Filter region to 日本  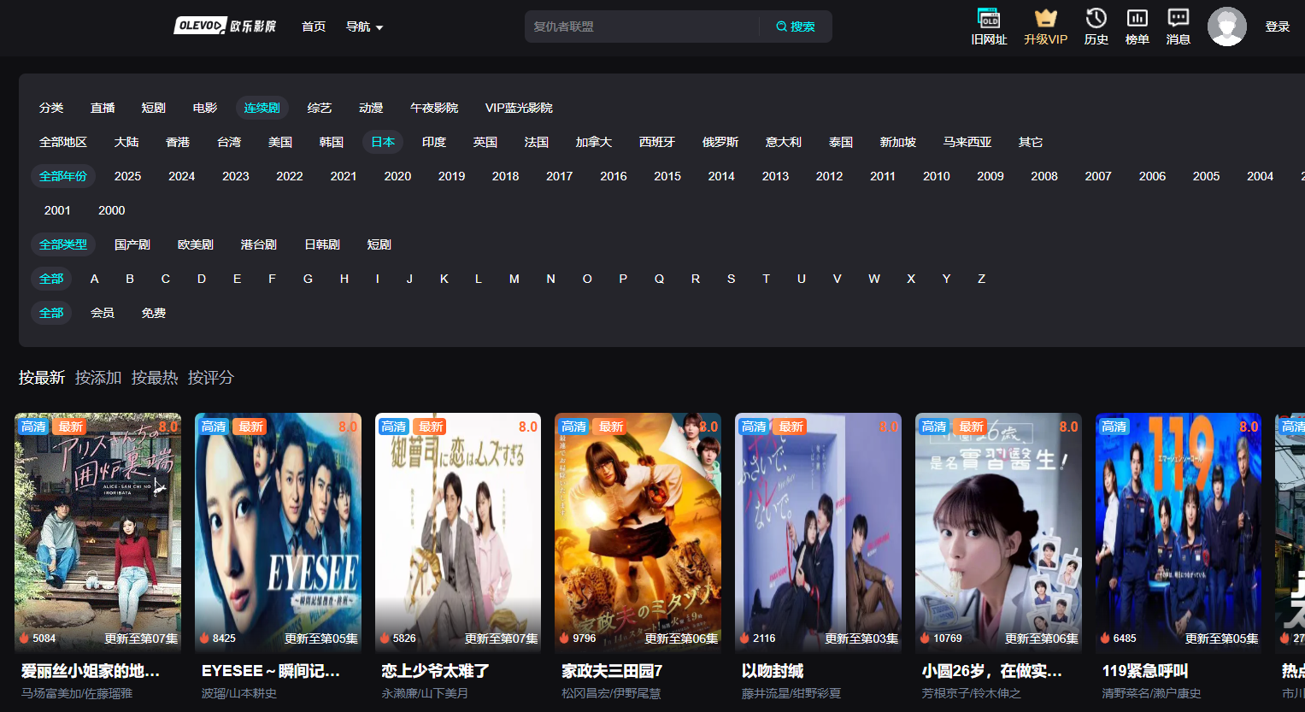(383, 142)
